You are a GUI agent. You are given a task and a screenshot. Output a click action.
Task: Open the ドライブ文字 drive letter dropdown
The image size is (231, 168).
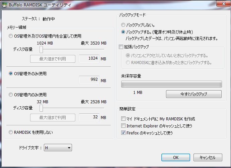[58, 148]
